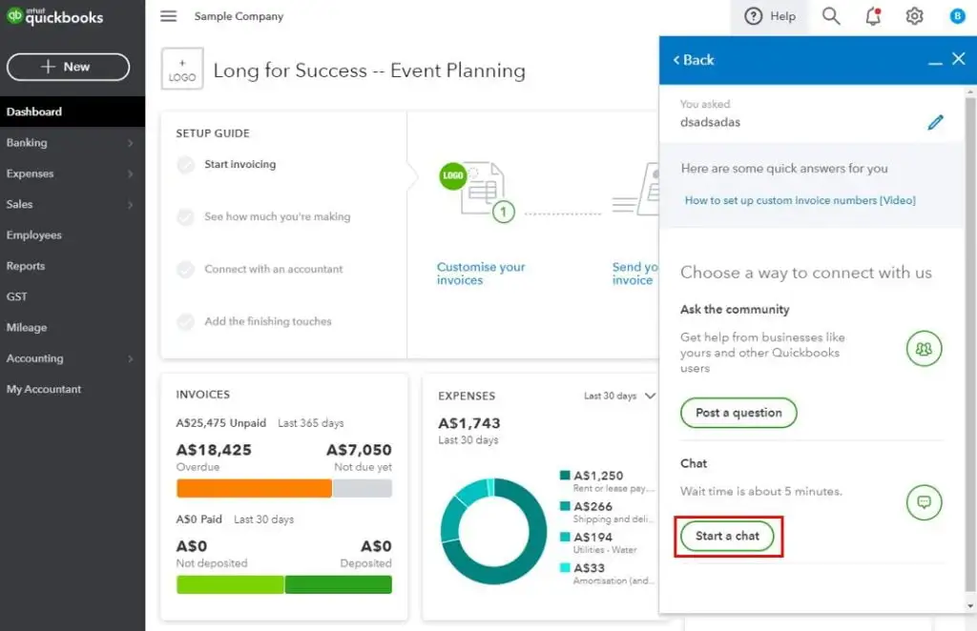The image size is (977, 631).
Task: Check the Connect with an accountant step
Action: pyautogui.click(x=186, y=270)
